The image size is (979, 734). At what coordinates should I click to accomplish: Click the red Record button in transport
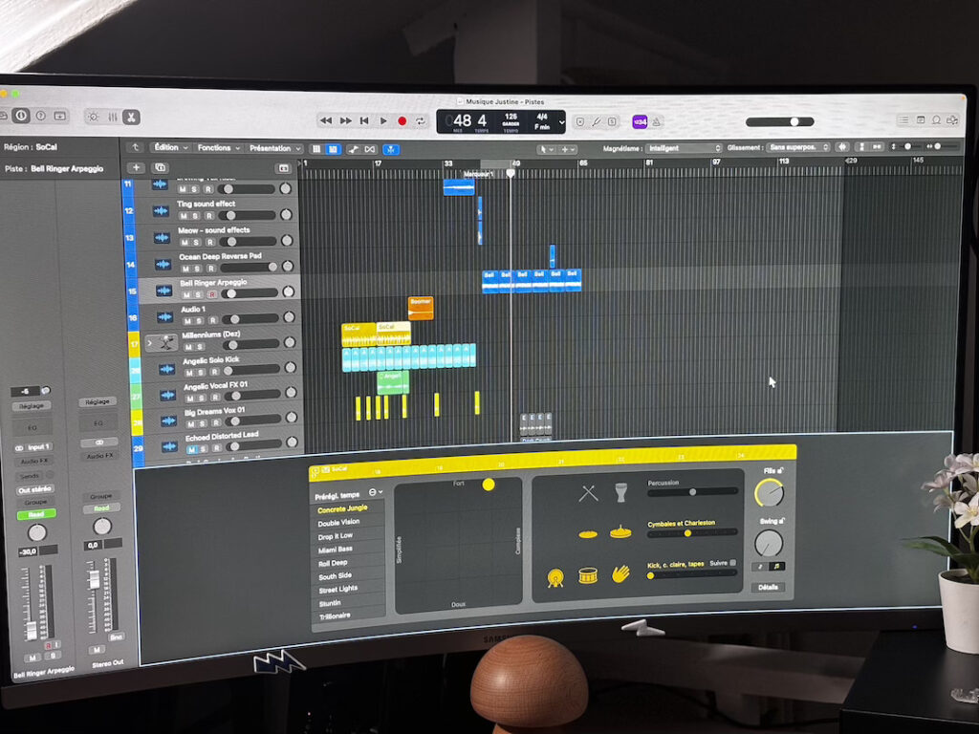402,121
